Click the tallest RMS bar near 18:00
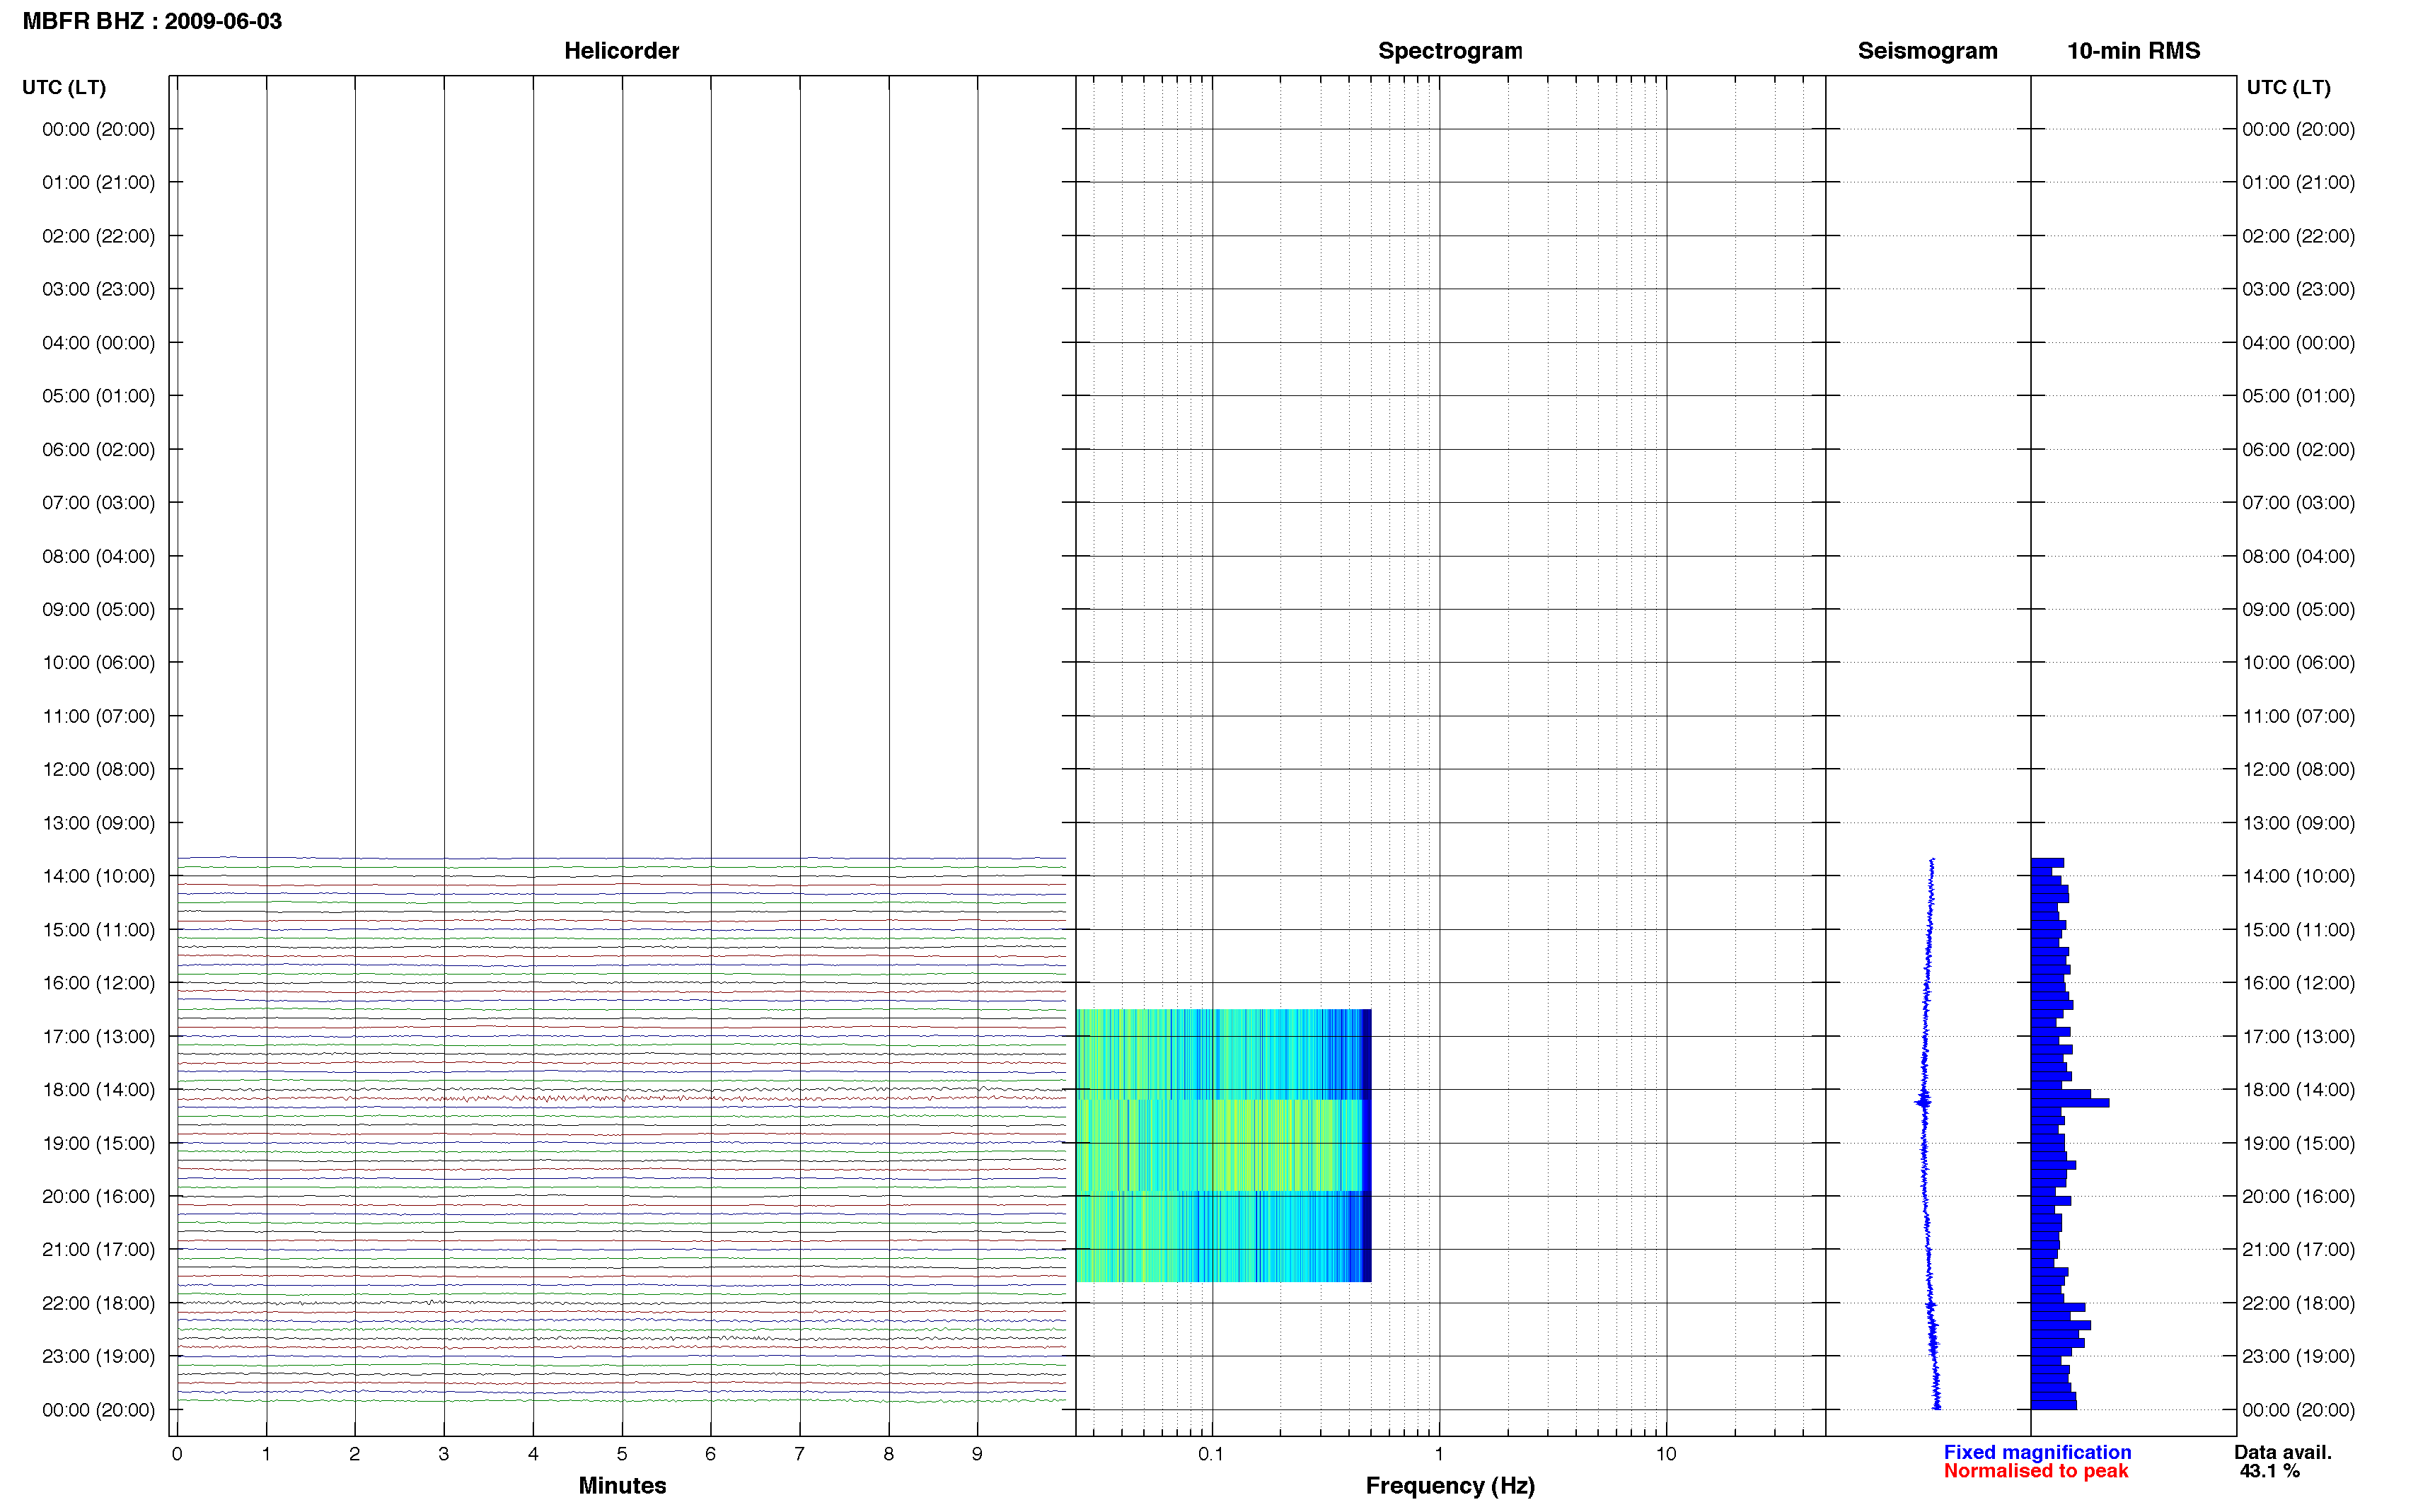Screen dimensions: 2418x1512 tap(2069, 1103)
